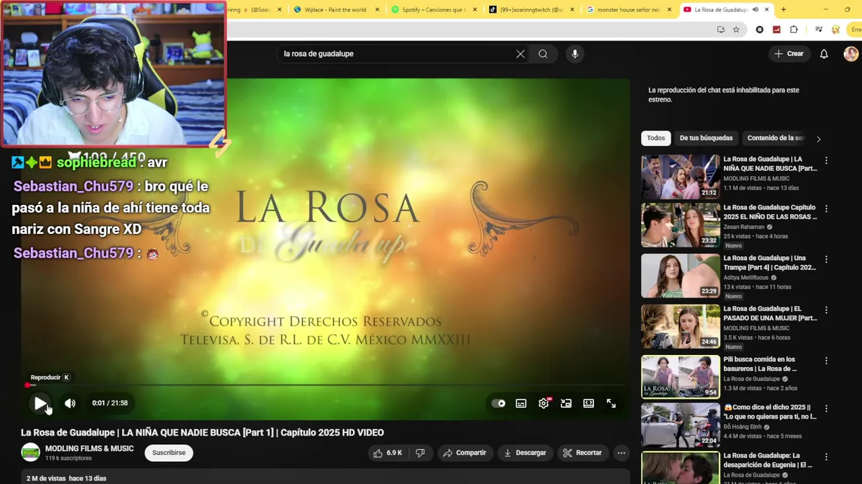
Task: Toggle subtitles with the captions icon
Action: tap(521, 403)
